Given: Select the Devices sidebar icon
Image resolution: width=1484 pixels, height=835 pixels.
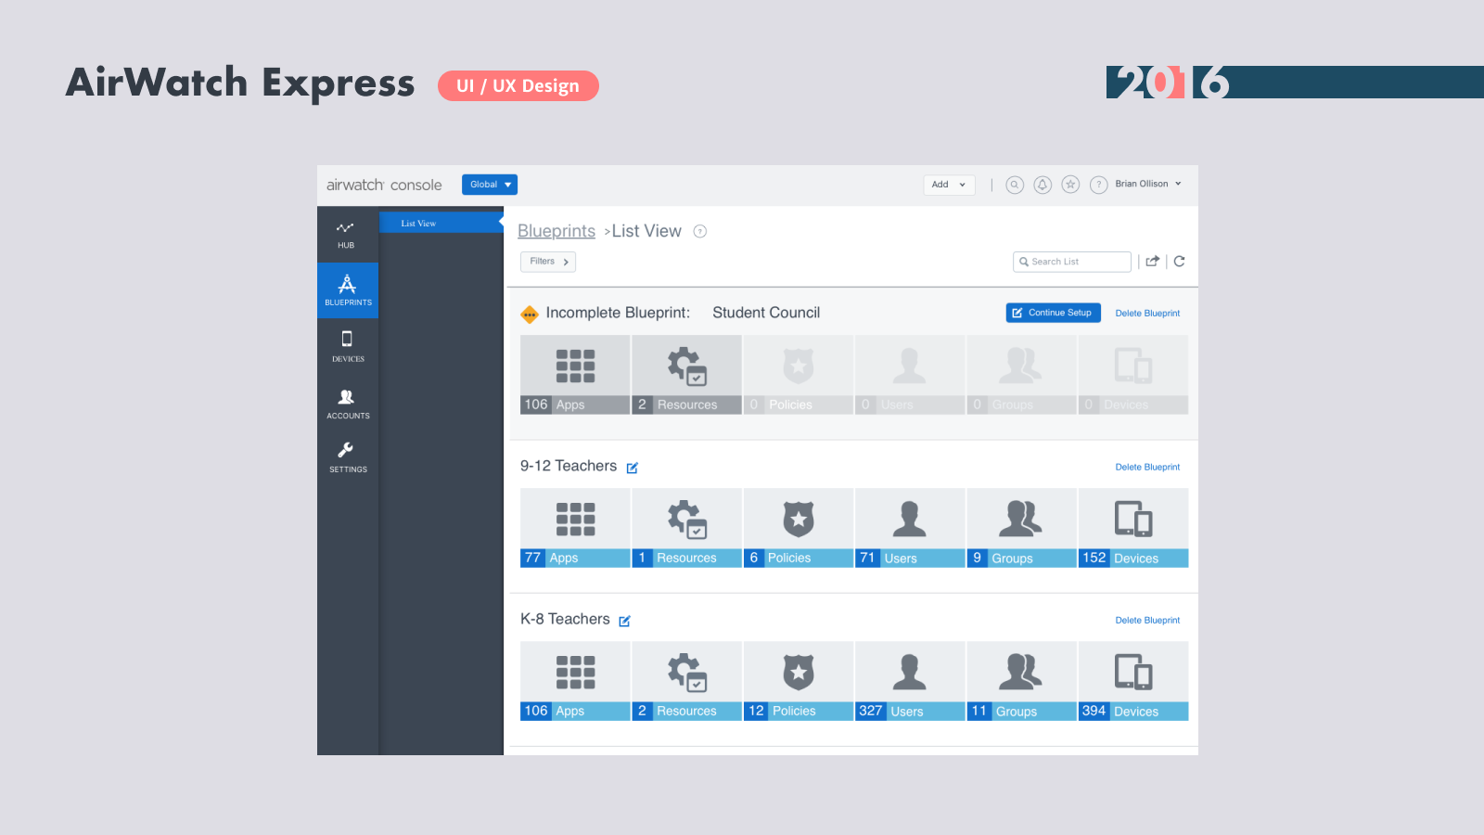Looking at the screenshot, I should pyautogui.click(x=348, y=346).
